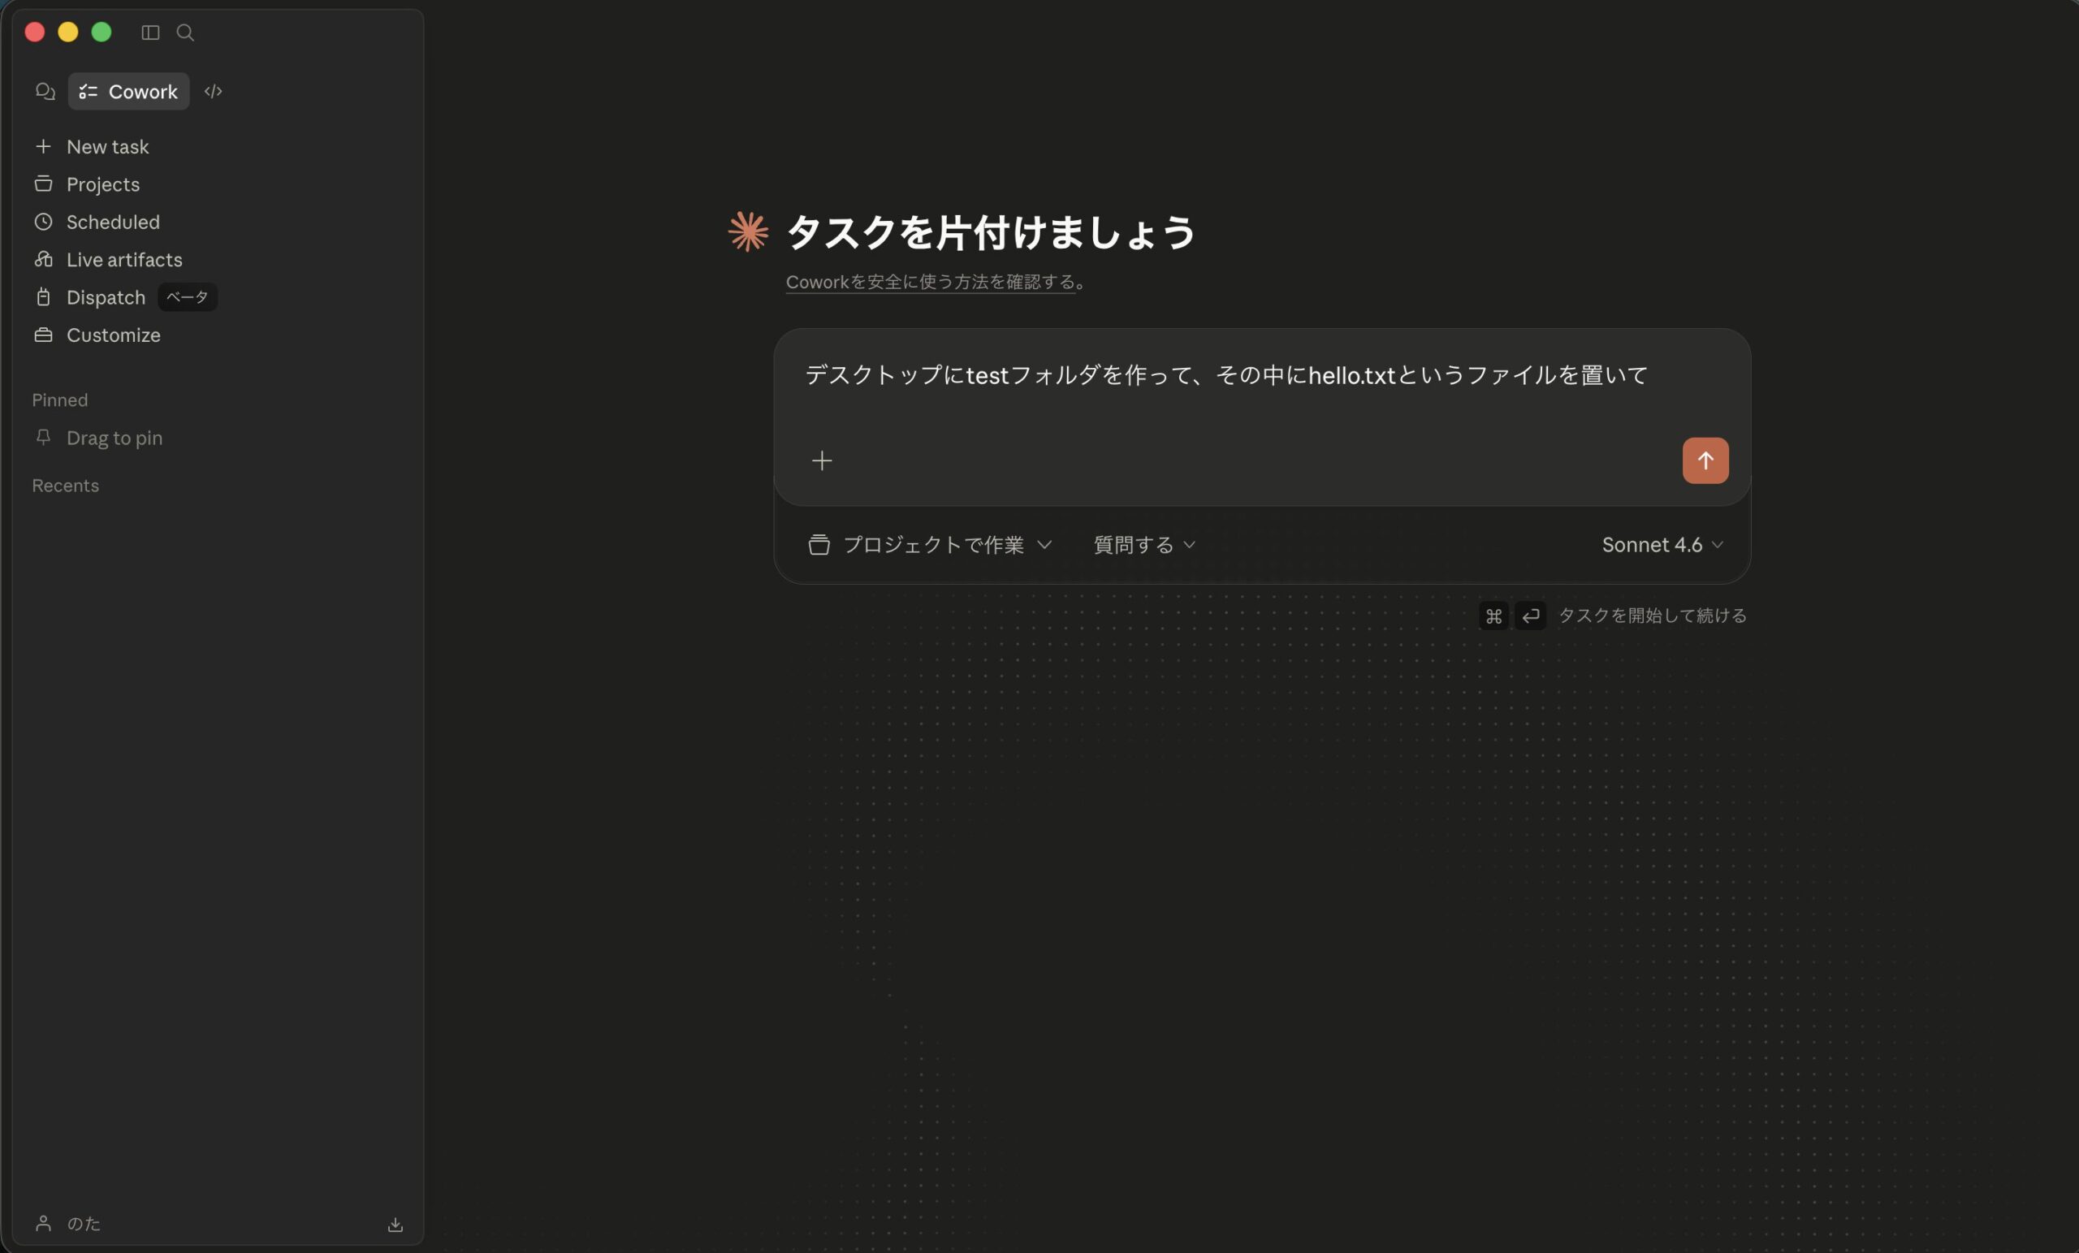
Task: Click the Drag to pin pin icon
Action: (x=43, y=437)
